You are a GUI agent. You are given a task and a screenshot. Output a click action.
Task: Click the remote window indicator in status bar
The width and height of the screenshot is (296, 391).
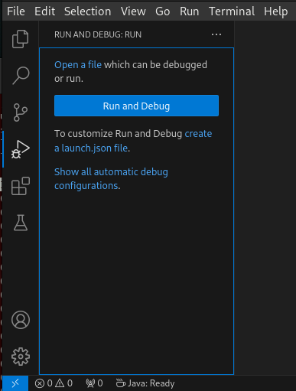click(15, 383)
